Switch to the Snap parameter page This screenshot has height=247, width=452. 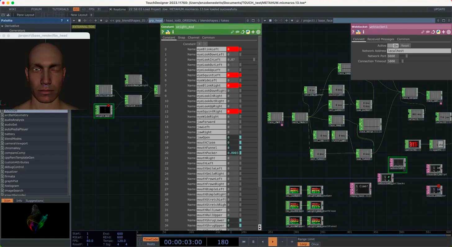(x=181, y=38)
